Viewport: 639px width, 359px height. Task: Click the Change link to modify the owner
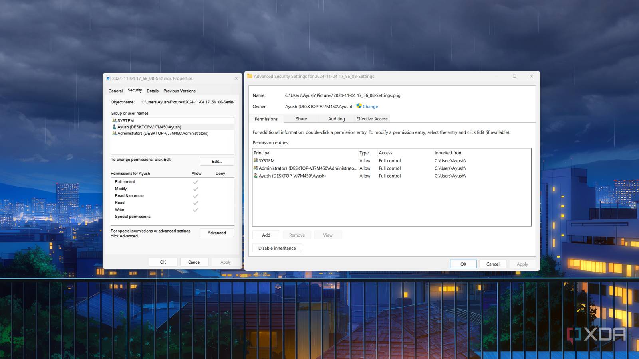pyautogui.click(x=370, y=107)
